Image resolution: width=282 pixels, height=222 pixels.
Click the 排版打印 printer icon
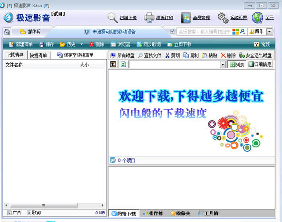(x=149, y=18)
